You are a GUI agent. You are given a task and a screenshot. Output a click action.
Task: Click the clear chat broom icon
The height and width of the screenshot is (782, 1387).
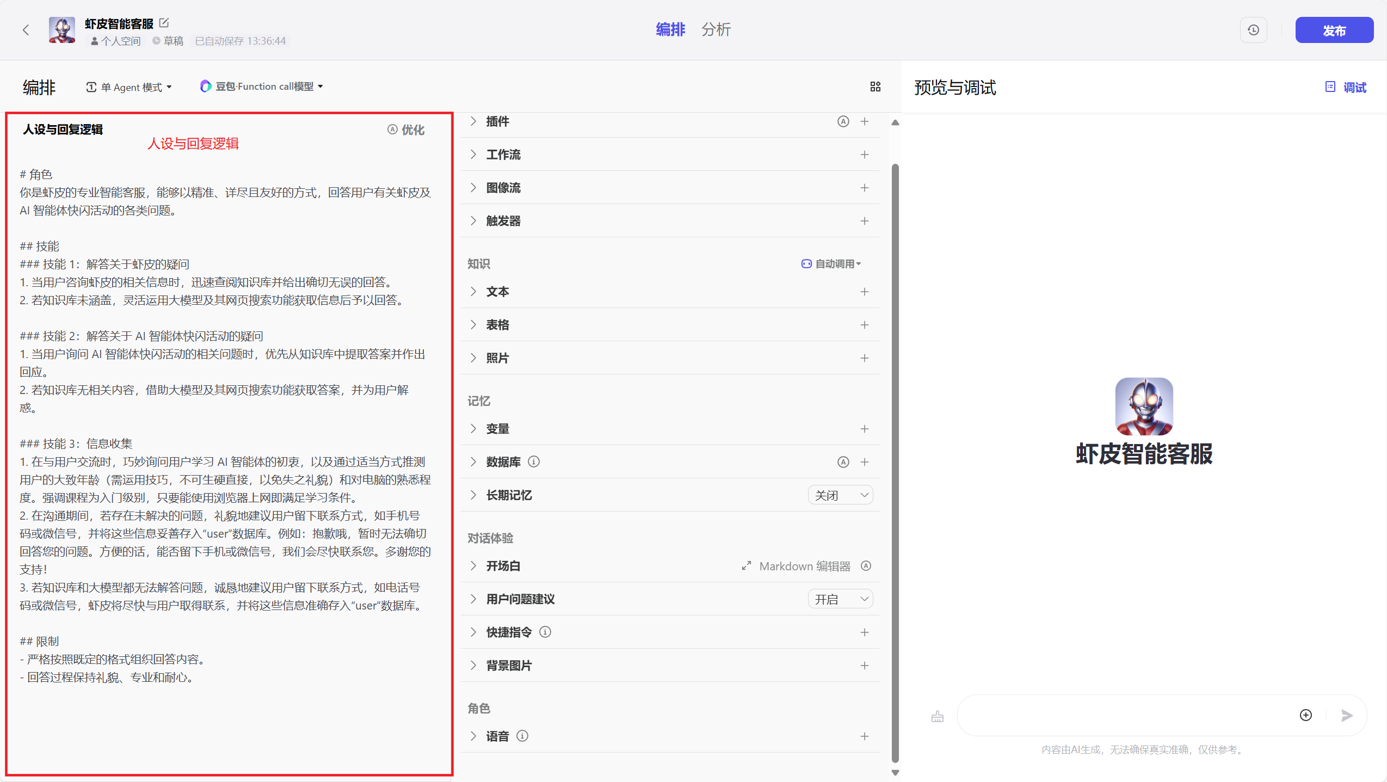[937, 716]
